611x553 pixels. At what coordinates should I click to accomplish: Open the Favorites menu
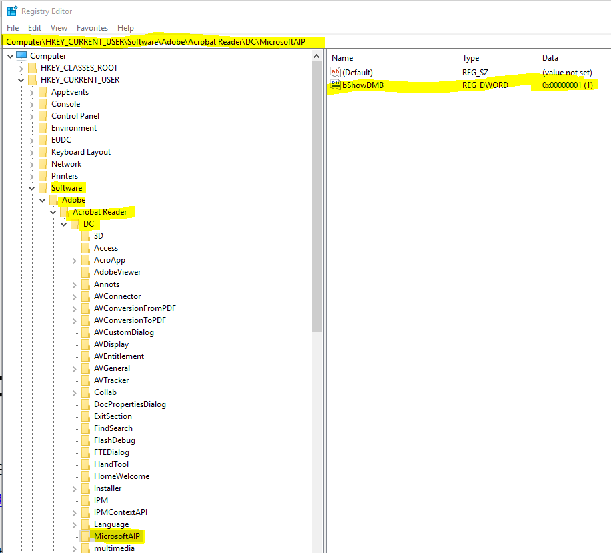(92, 28)
